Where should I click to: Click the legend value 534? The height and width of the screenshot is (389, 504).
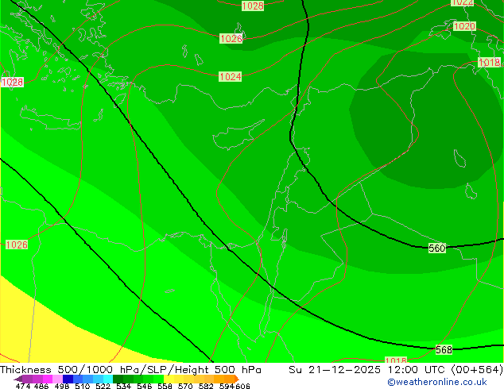coord(123,386)
